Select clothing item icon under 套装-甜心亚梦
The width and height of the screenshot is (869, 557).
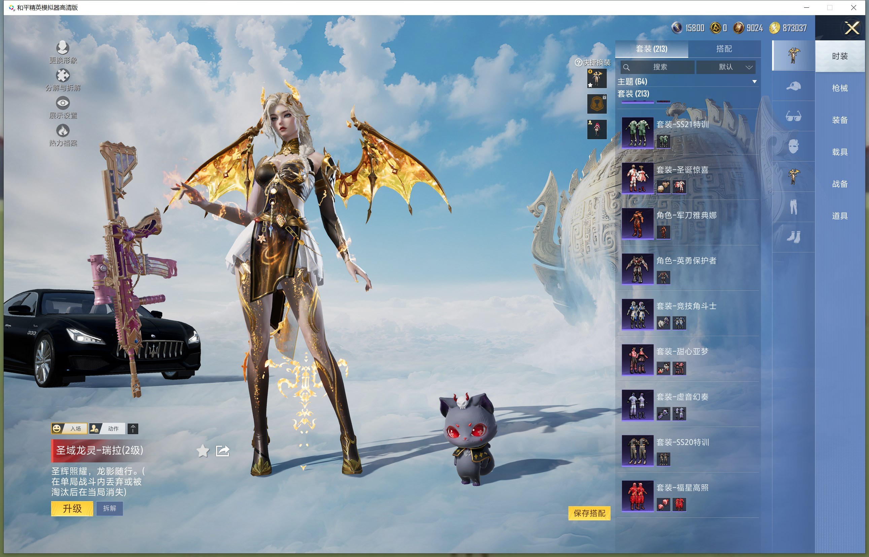679,368
